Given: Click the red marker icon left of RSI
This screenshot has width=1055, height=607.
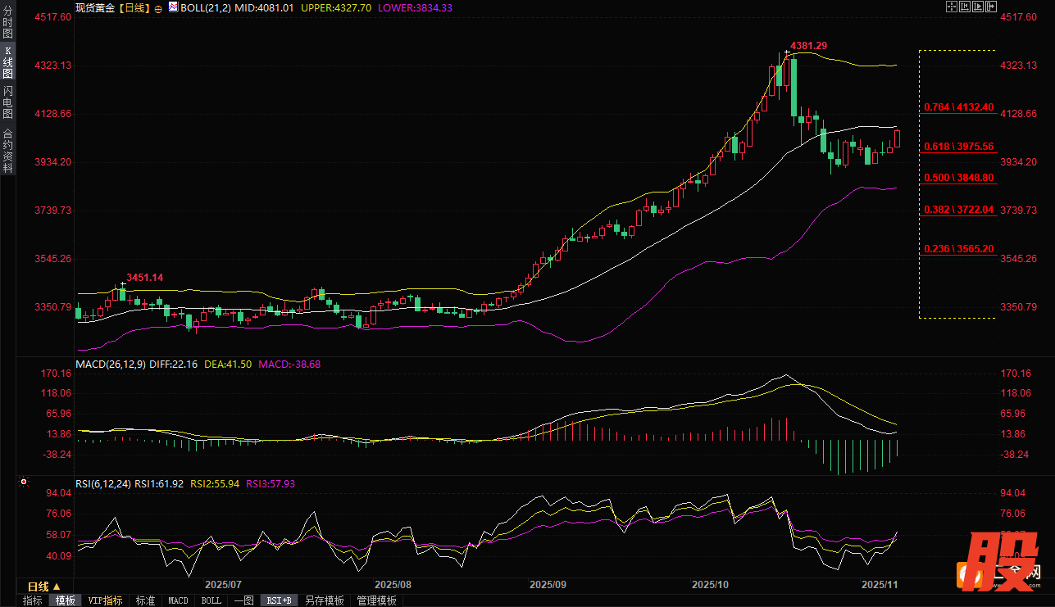Looking at the screenshot, I should (x=24, y=482).
